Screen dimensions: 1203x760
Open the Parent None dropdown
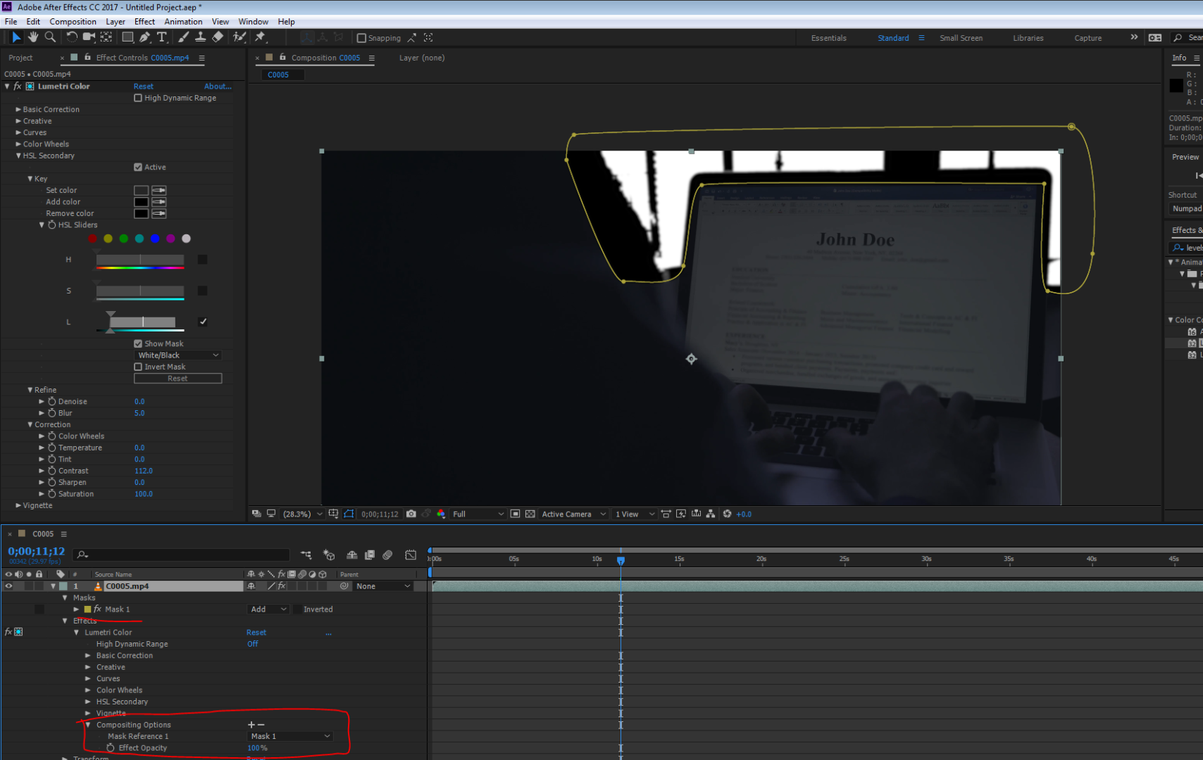pyautogui.click(x=383, y=586)
